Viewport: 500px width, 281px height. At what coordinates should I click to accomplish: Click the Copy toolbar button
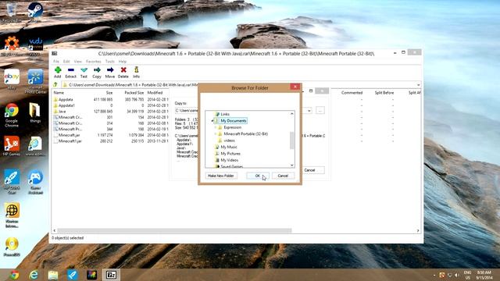tap(97, 73)
